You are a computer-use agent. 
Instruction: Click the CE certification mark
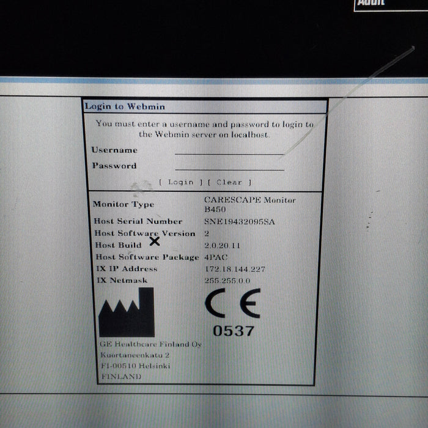pyautogui.click(x=233, y=303)
